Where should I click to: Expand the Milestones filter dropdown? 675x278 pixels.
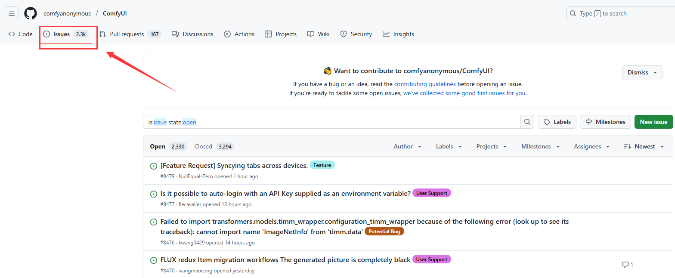pyautogui.click(x=540, y=146)
